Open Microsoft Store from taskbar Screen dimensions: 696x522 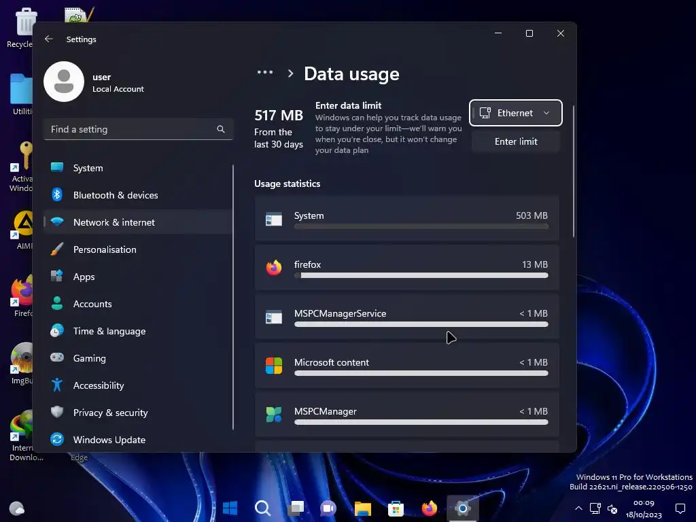[396, 508]
